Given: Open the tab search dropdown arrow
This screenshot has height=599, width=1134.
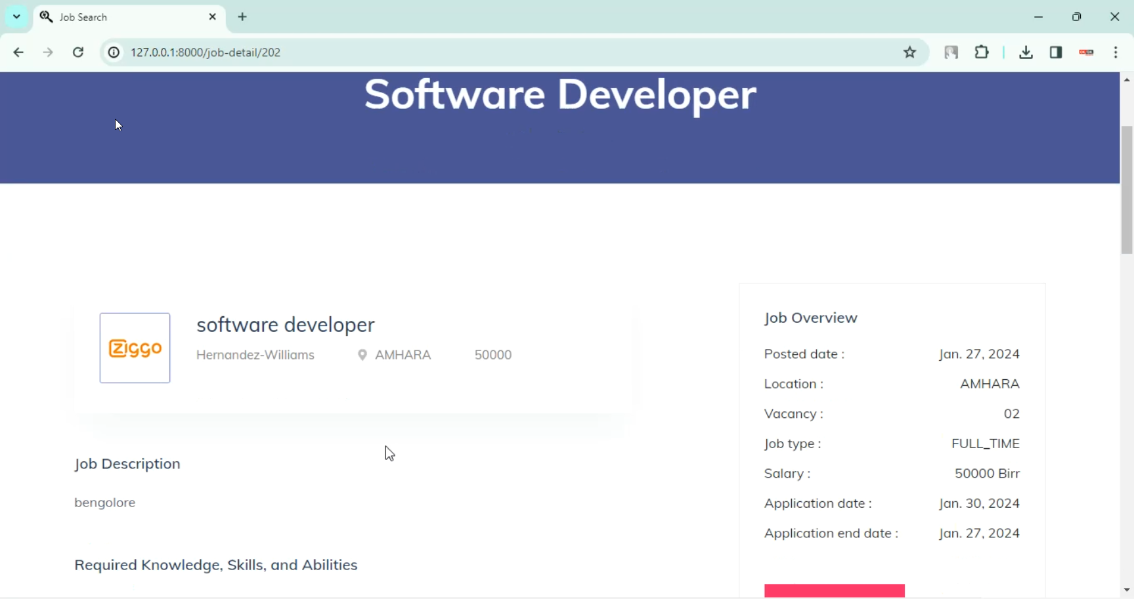Looking at the screenshot, I should [16, 17].
